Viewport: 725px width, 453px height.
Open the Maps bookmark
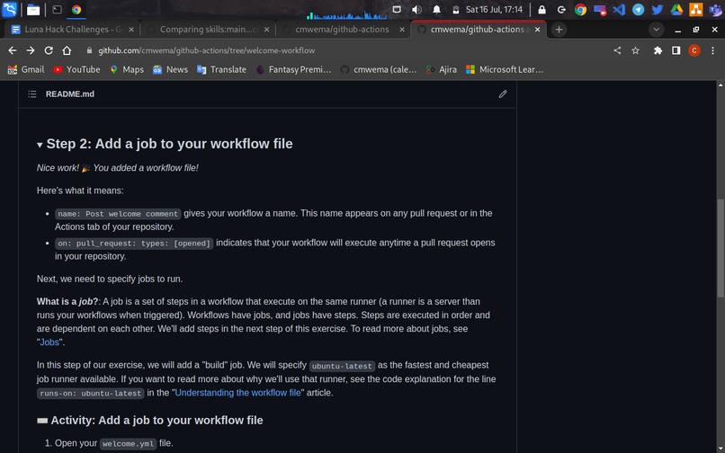126,69
